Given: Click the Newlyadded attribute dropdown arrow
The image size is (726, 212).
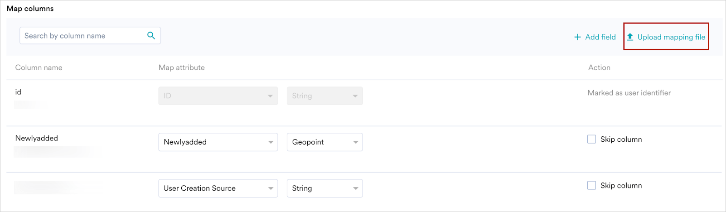Looking at the screenshot, I should point(271,142).
